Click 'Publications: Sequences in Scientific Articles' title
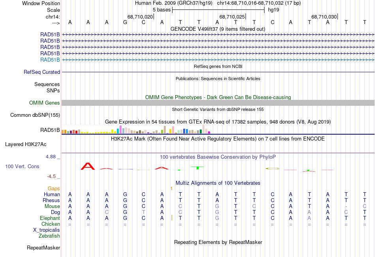Image resolution: width=375 pixels, height=257 pixels. (218, 79)
